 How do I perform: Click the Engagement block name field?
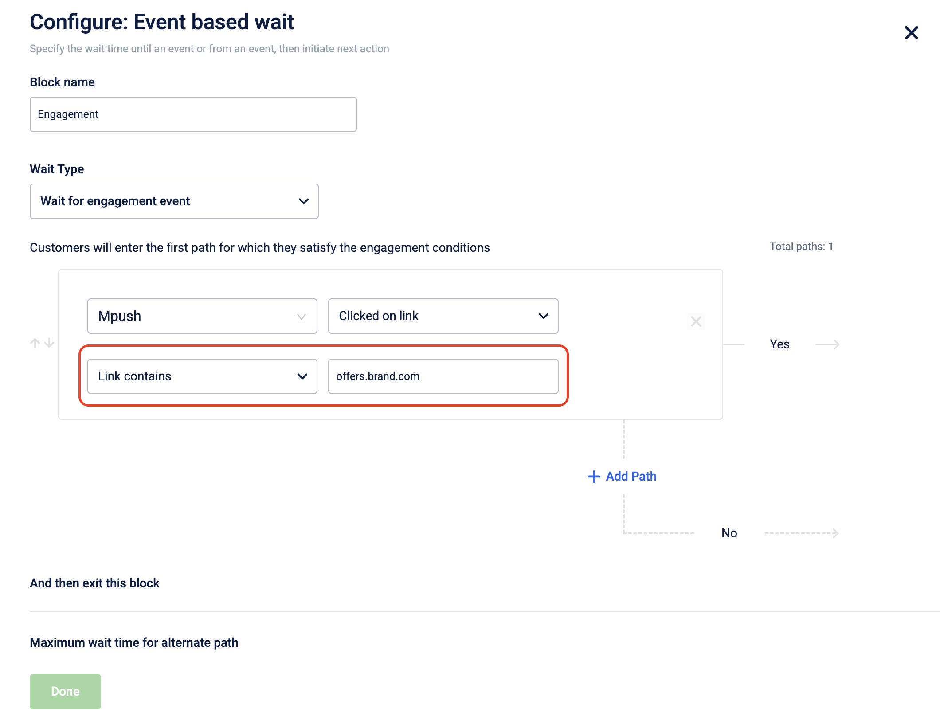pos(193,114)
